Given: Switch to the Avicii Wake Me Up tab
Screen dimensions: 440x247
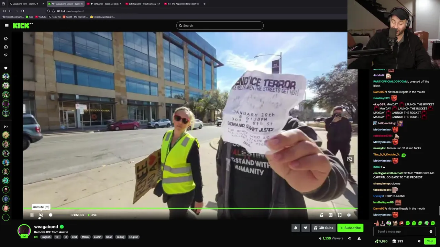Looking at the screenshot, I should point(104,4).
